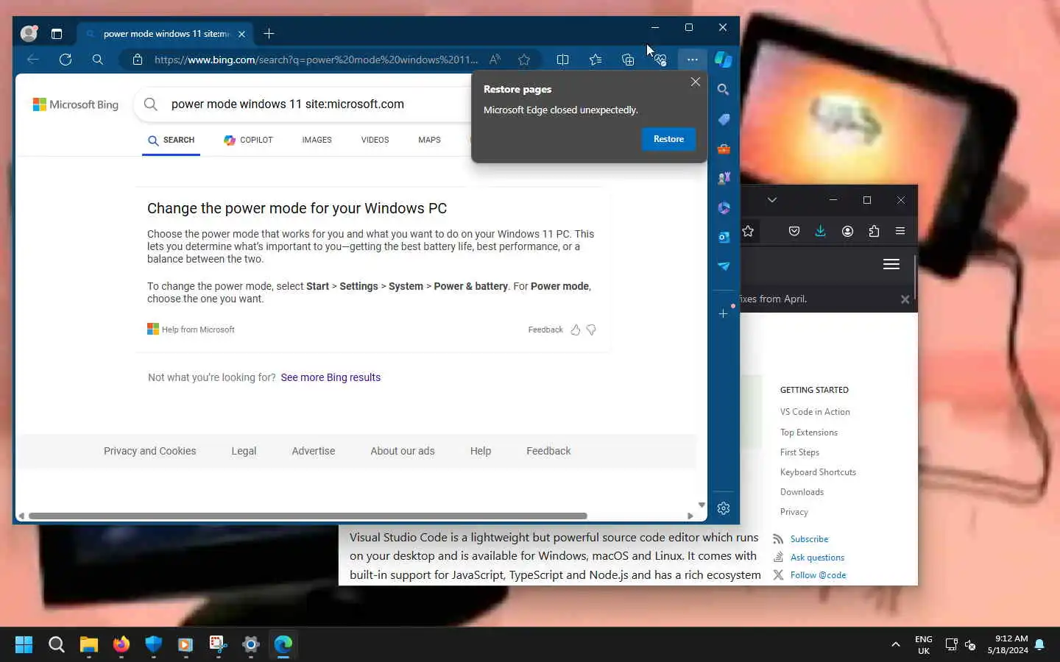Screen dimensions: 1060x662
Task: Open Browser essentials heart icon
Action: pos(660,60)
